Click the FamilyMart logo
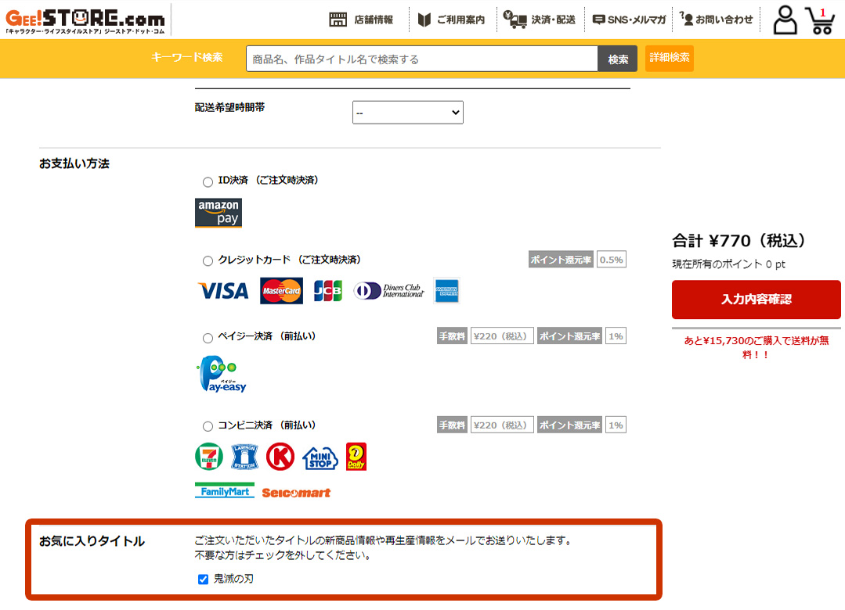Viewport: 845px width, 610px height. pyautogui.click(x=225, y=490)
